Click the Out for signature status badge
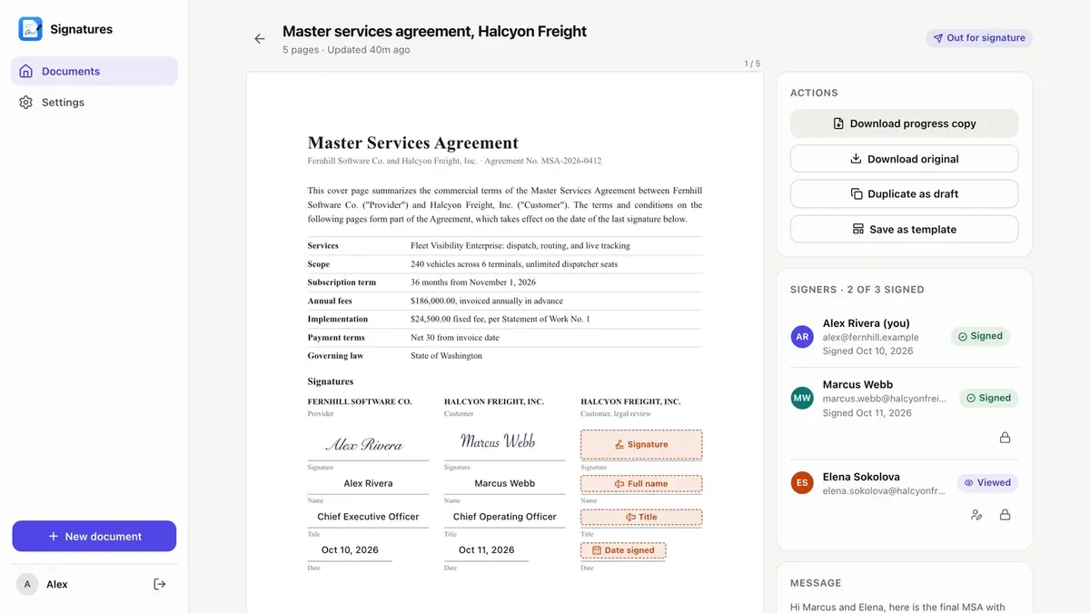This screenshot has width=1090, height=613. (979, 38)
